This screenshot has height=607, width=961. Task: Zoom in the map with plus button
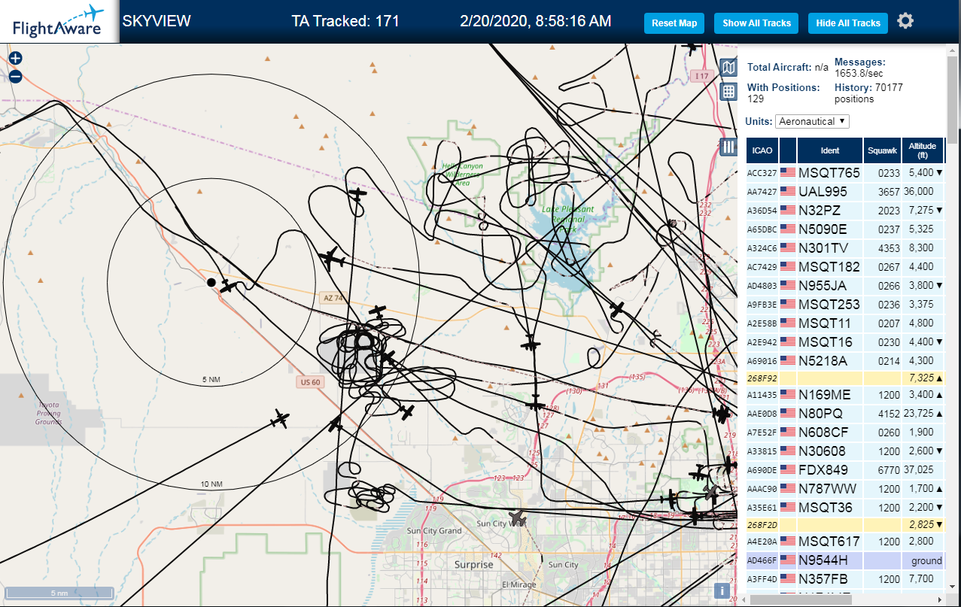coord(16,58)
